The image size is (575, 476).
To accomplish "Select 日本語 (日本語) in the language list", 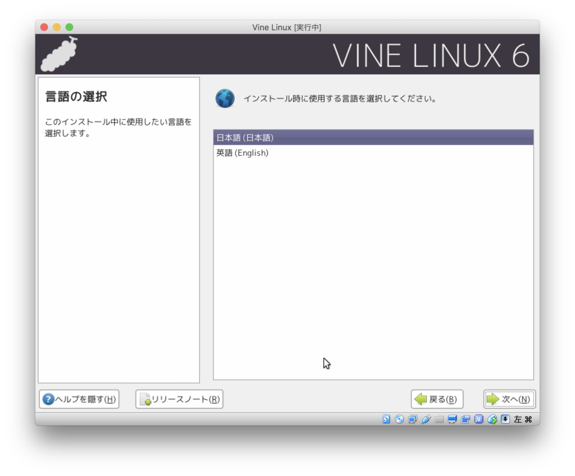I will click(373, 138).
